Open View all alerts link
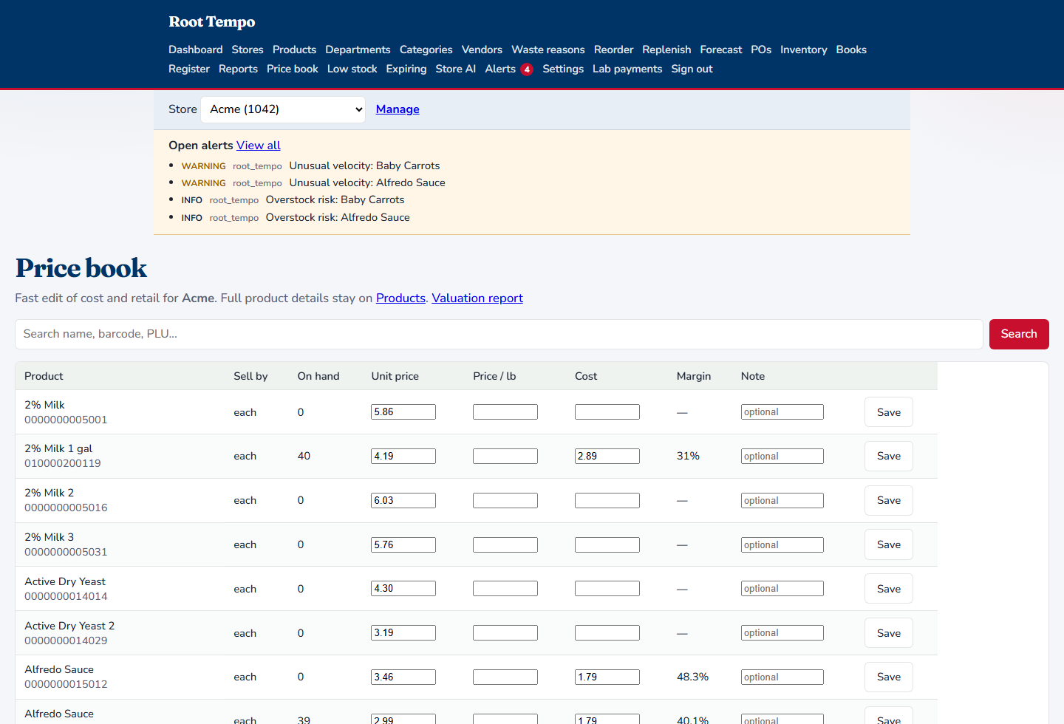This screenshot has height=724, width=1064. (258, 146)
